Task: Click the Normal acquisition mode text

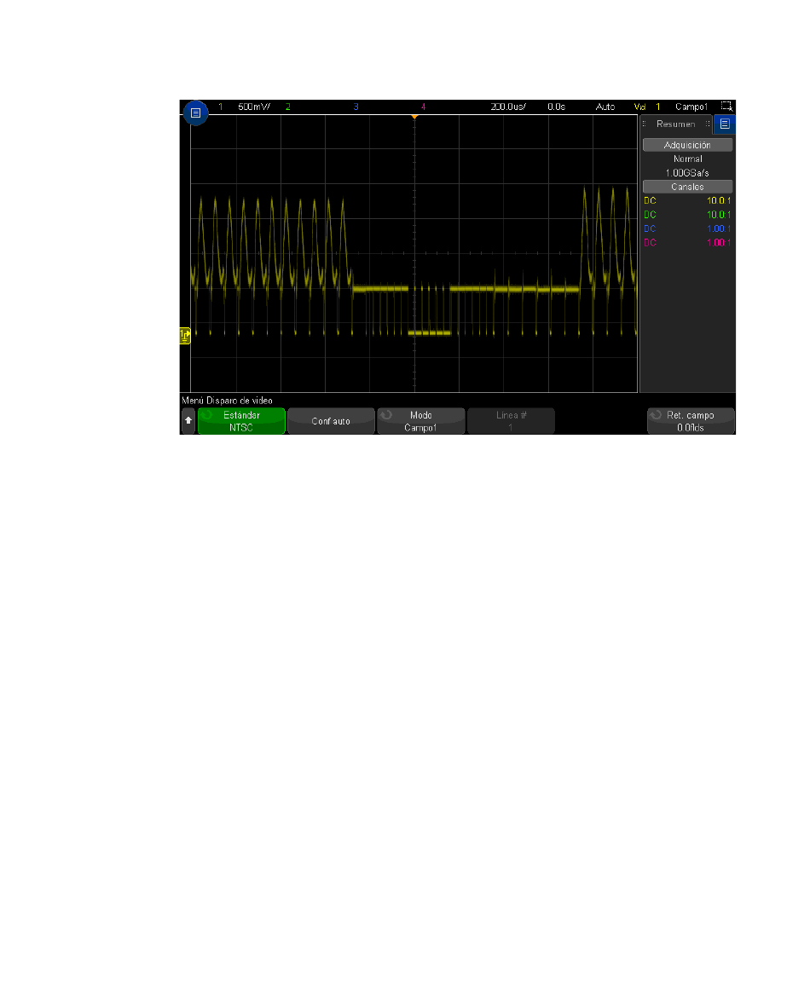Action: click(687, 159)
